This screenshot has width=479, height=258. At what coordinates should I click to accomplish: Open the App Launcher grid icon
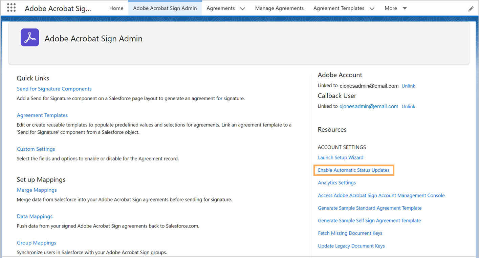[x=12, y=7]
